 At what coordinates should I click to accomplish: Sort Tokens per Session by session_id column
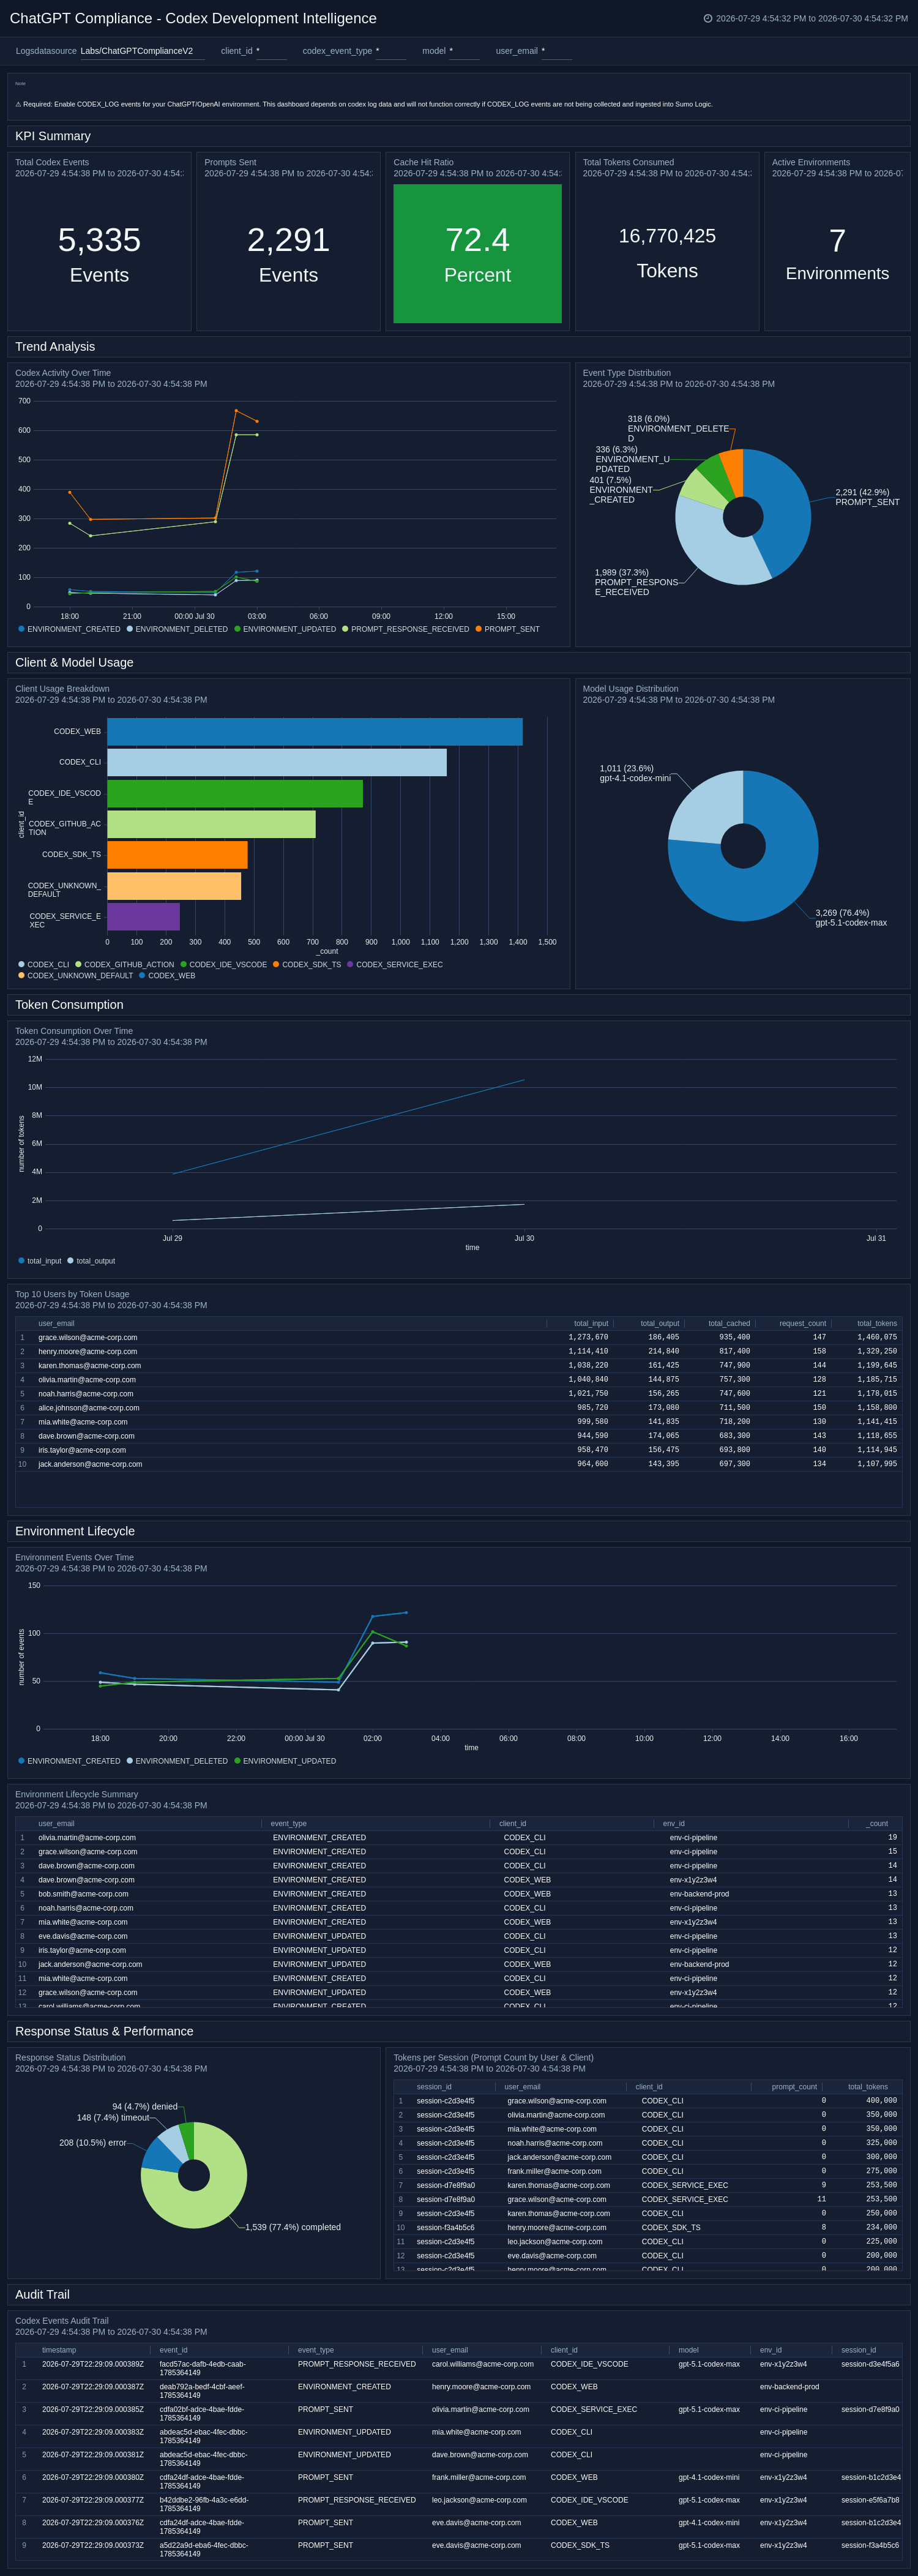434,2087
